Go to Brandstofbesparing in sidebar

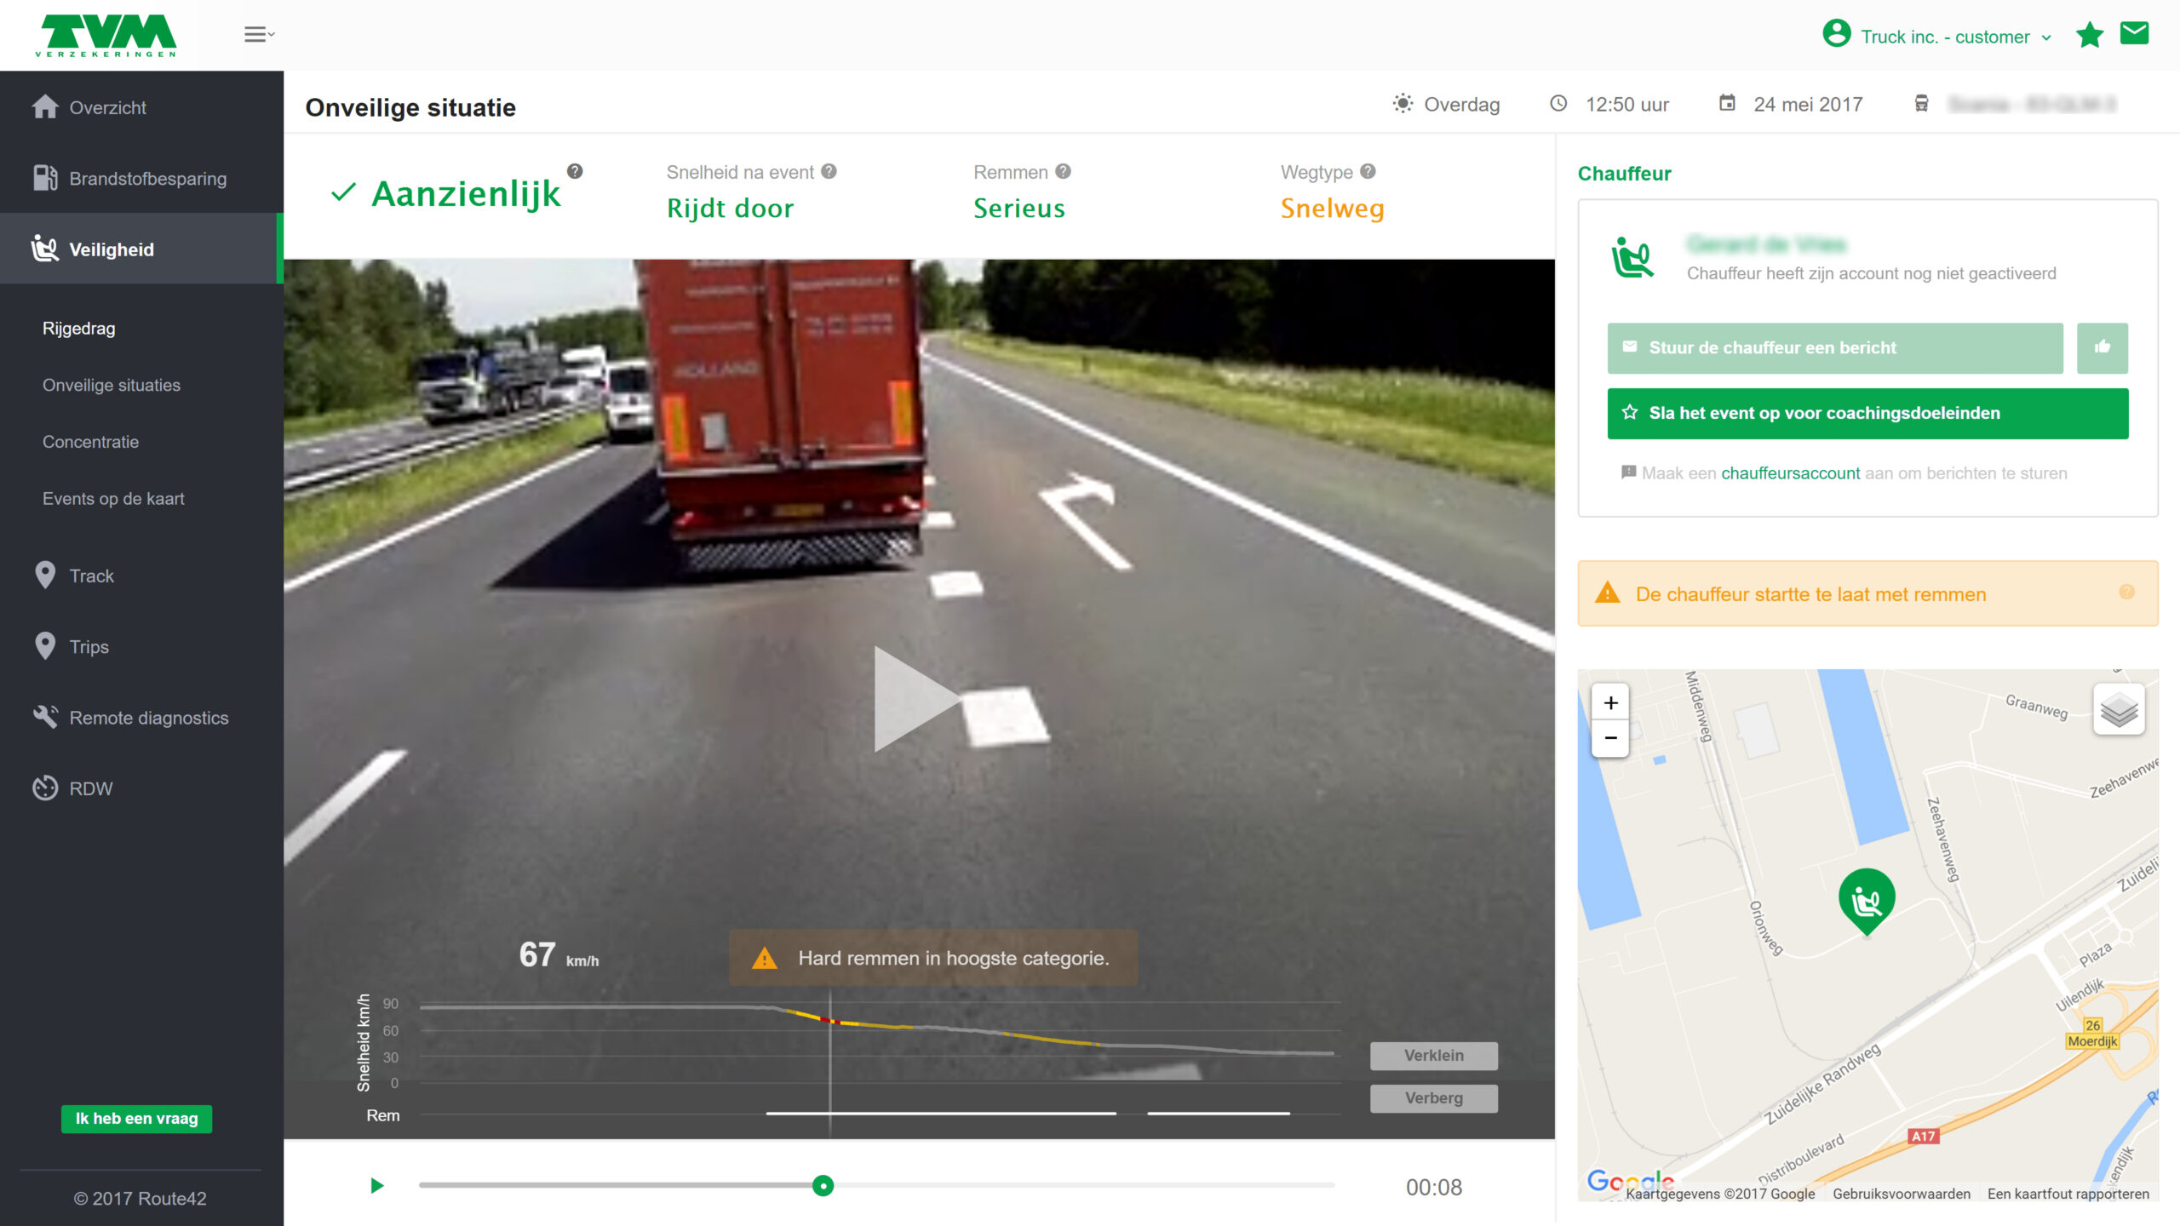[147, 179]
